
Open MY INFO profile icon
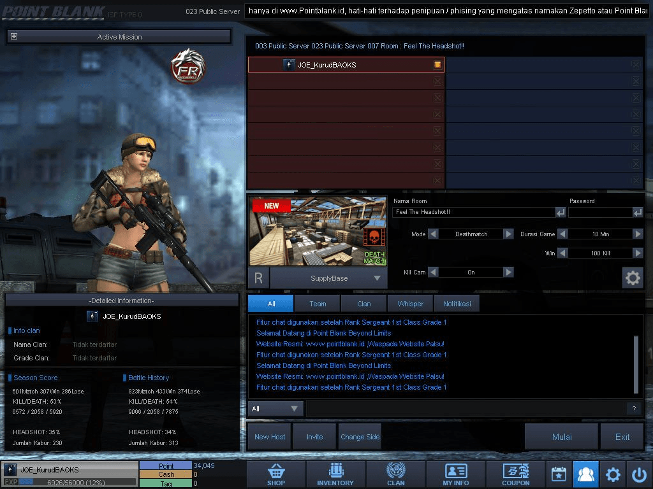click(x=455, y=474)
